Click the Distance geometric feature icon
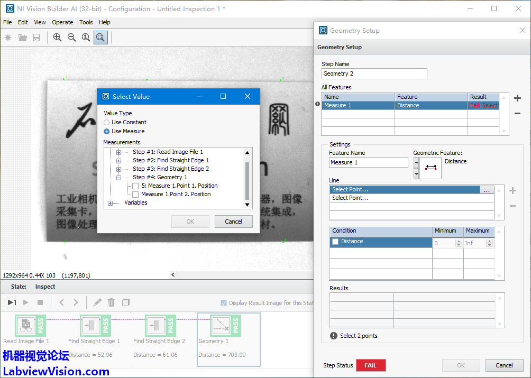The height and width of the screenshot is (378, 531). coord(431,168)
